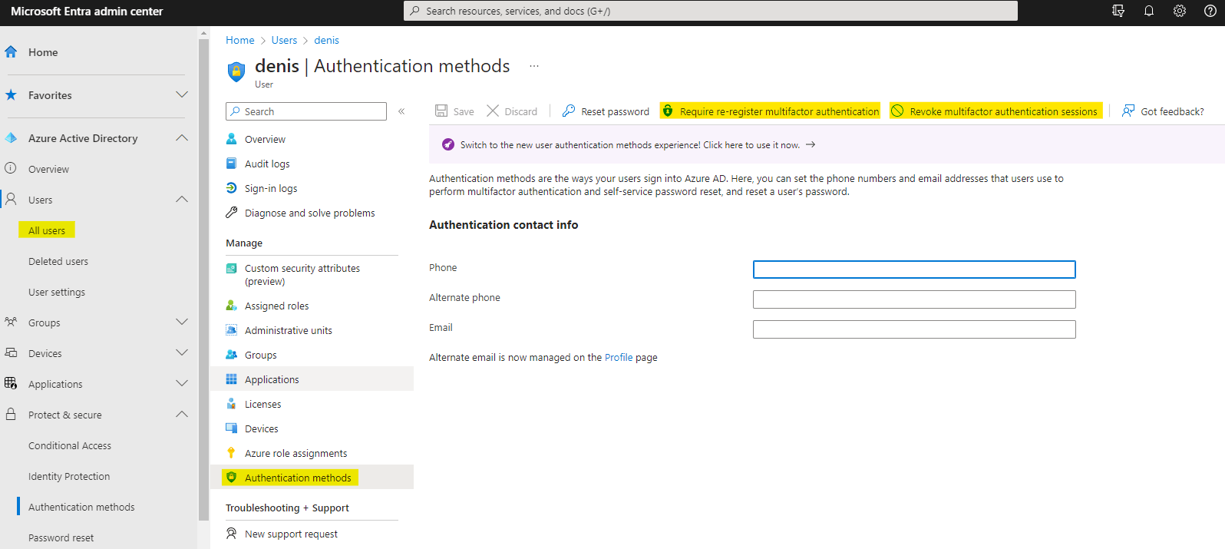Follow the Profile link
Image resolution: width=1225 pixels, height=549 pixels.
[619, 357]
